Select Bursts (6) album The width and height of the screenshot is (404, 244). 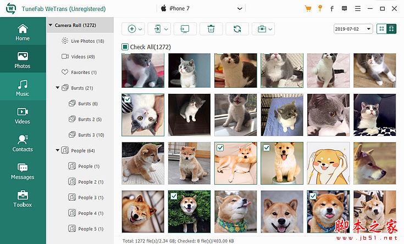click(x=83, y=104)
